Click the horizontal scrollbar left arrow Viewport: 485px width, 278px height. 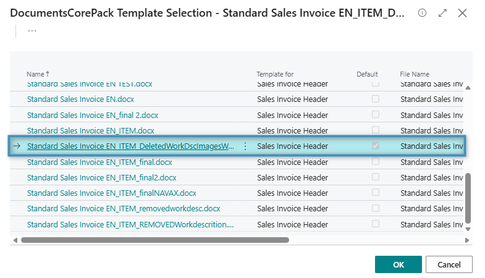tap(15, 240)
